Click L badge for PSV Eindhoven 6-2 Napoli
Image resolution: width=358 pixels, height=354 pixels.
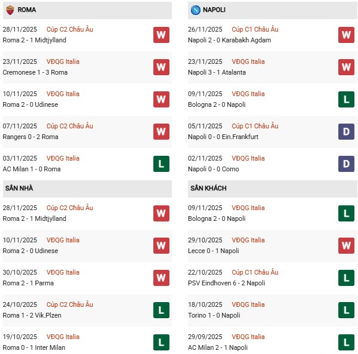point(347,278)
